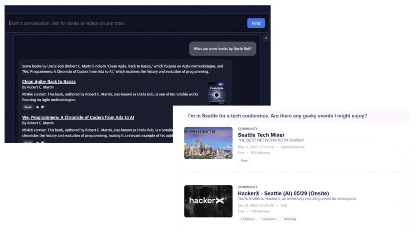Click the COMMUNITY label above HackerX
The image size is (417, 234).
point(248,187)
